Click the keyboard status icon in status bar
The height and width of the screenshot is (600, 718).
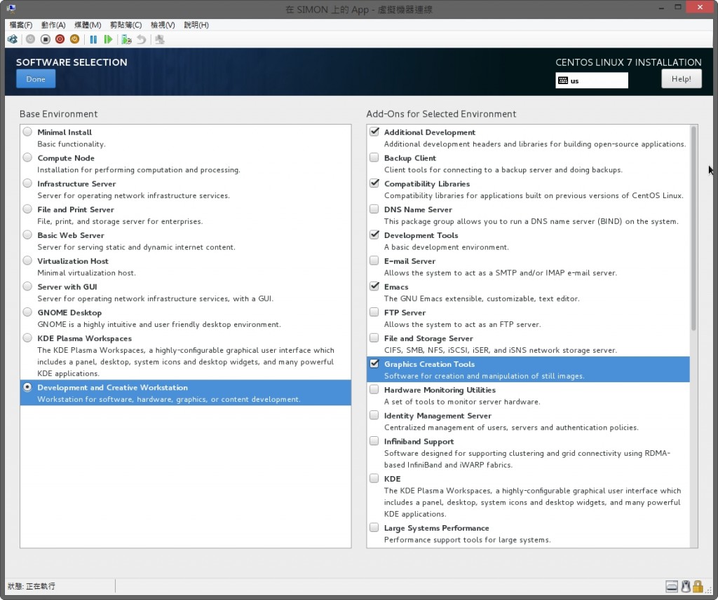[x=672, y=586]
